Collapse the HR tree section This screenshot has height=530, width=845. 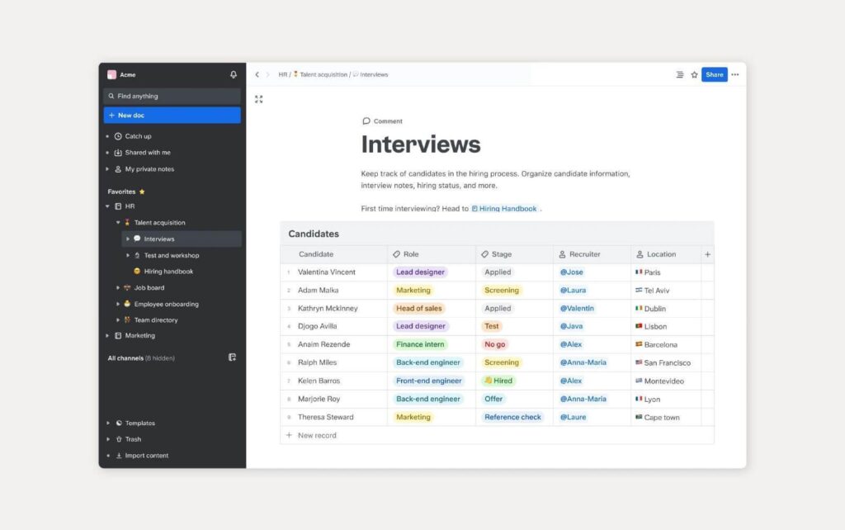click(x=108, y=206)
